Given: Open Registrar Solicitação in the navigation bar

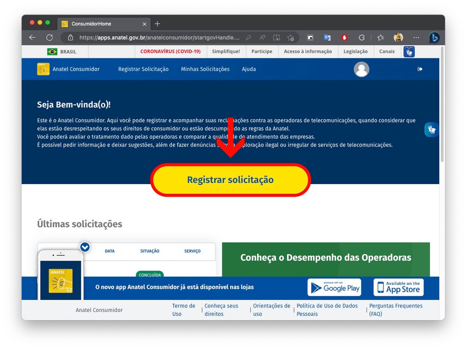Looking at the screenshot, I should (x=143, y=69).
